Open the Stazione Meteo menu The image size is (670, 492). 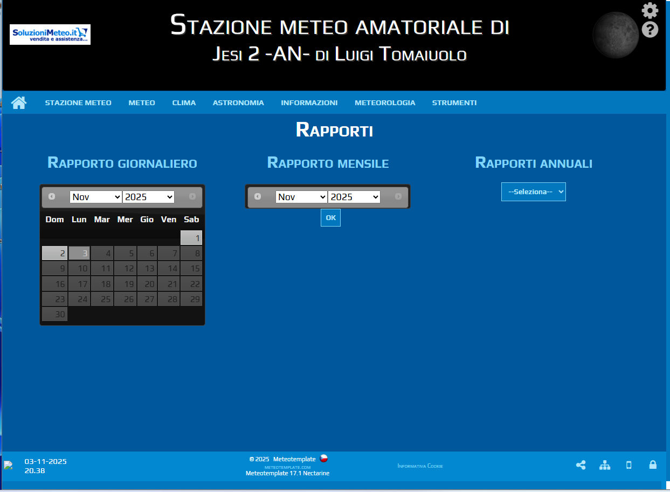coord(78,102)
